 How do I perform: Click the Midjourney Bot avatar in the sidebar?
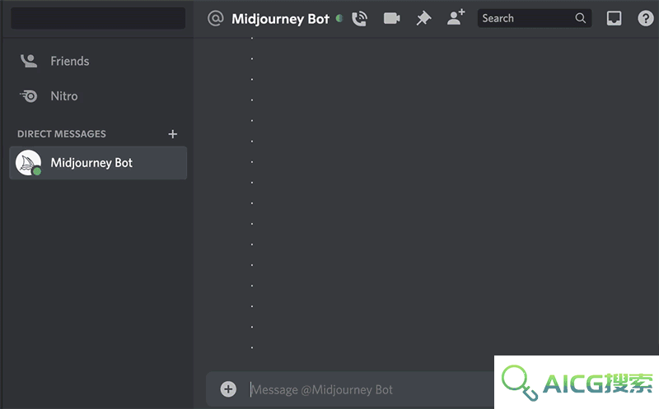point(28,163)
